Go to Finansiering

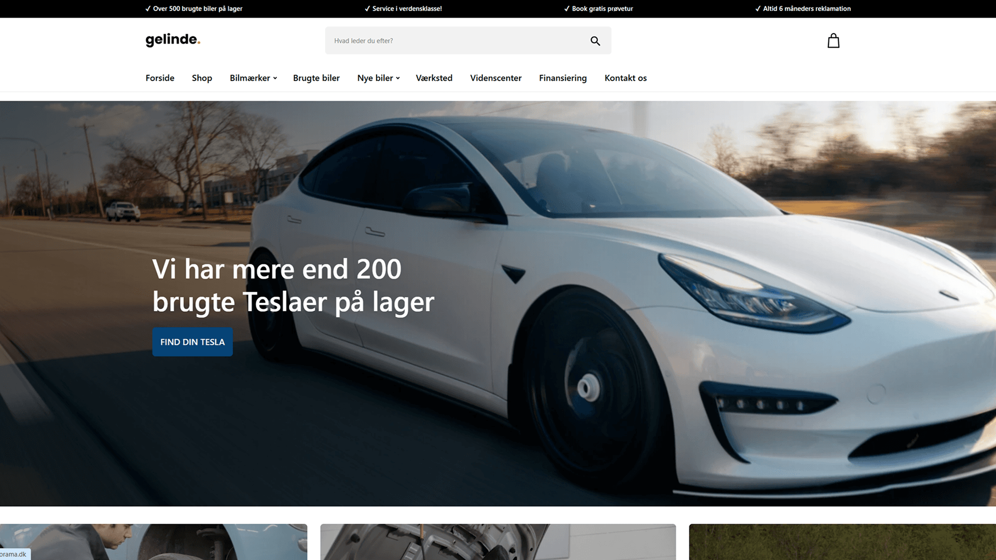click(562, 78)
